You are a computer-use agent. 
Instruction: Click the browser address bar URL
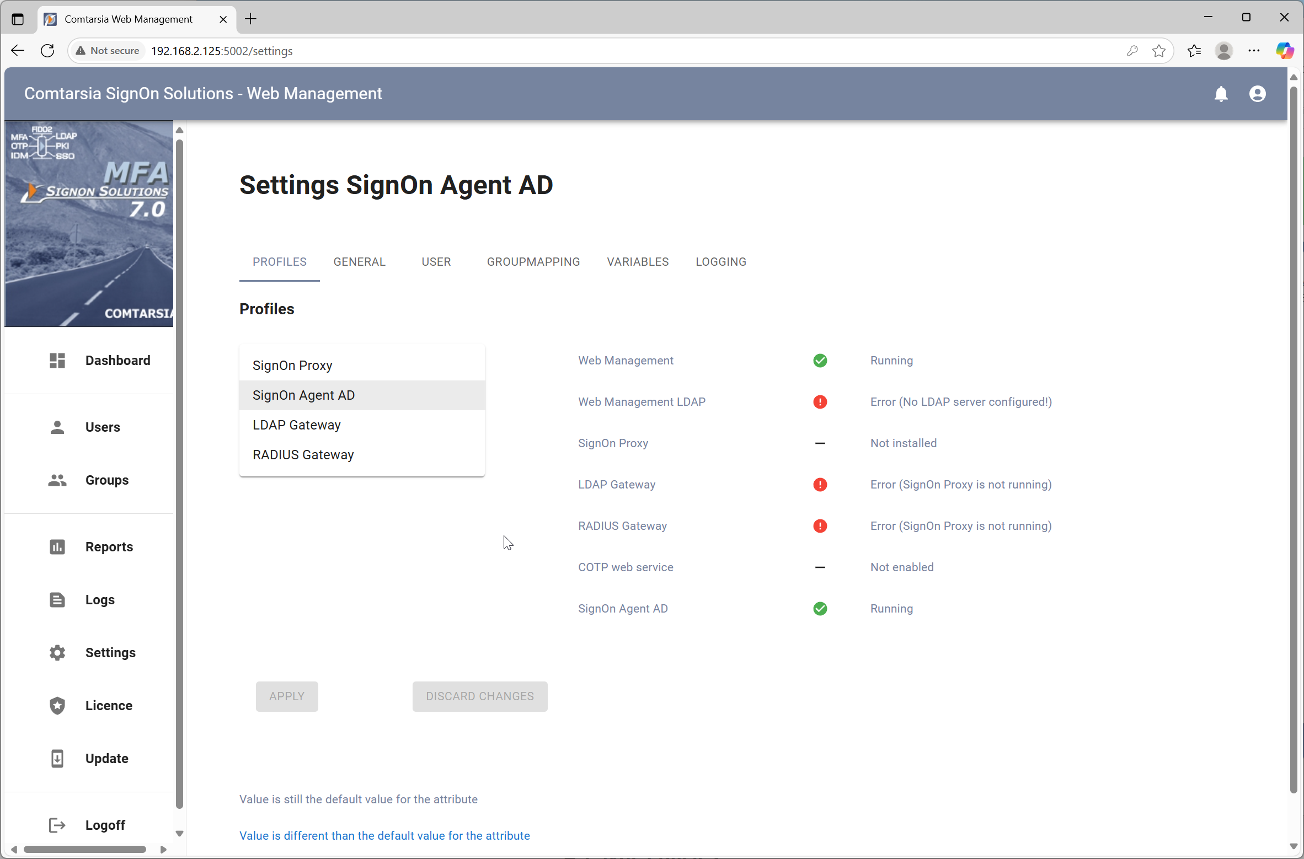(222, 51)
